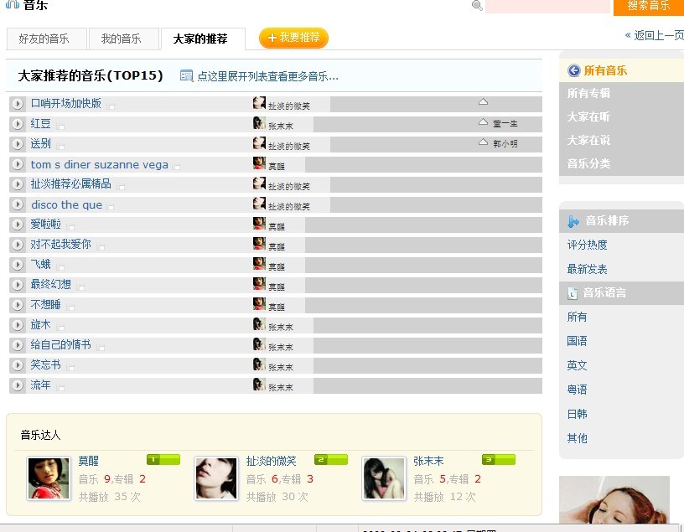Click the 音乐排序 sort icon
684x532 pixels.
[573, 221]
